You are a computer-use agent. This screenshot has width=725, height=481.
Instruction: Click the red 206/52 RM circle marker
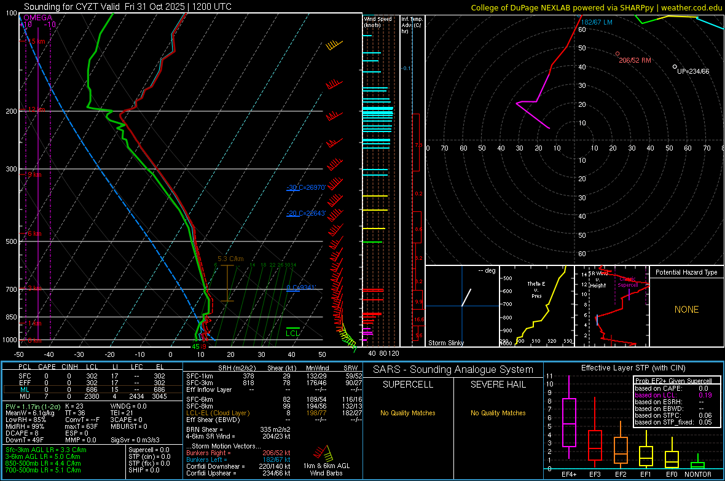click(617, 54)
